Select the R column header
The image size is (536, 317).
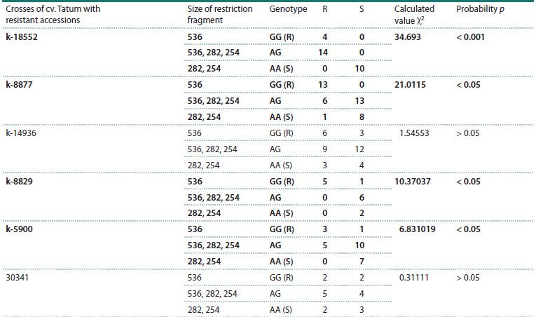325,9
